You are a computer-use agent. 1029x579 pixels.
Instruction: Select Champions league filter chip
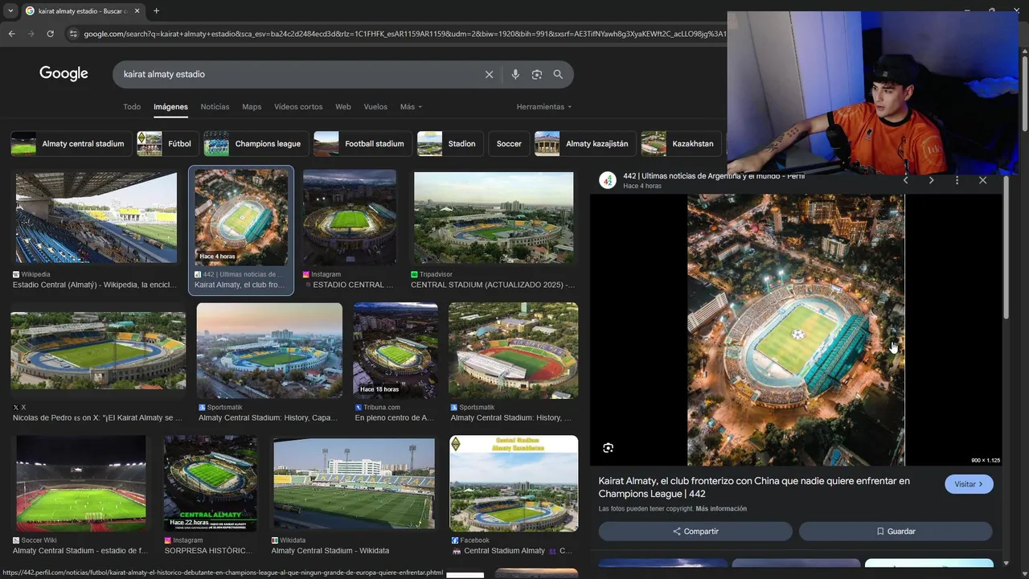[255, 144]
